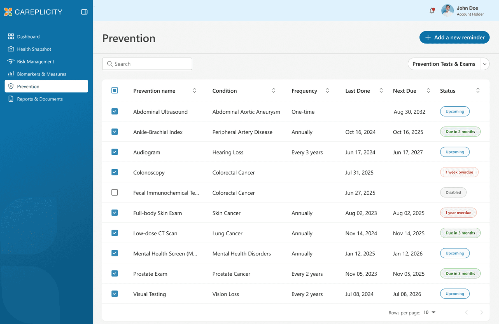
Task: Click Peripheral Artery Disease condition cell
Action: point(242,132)
